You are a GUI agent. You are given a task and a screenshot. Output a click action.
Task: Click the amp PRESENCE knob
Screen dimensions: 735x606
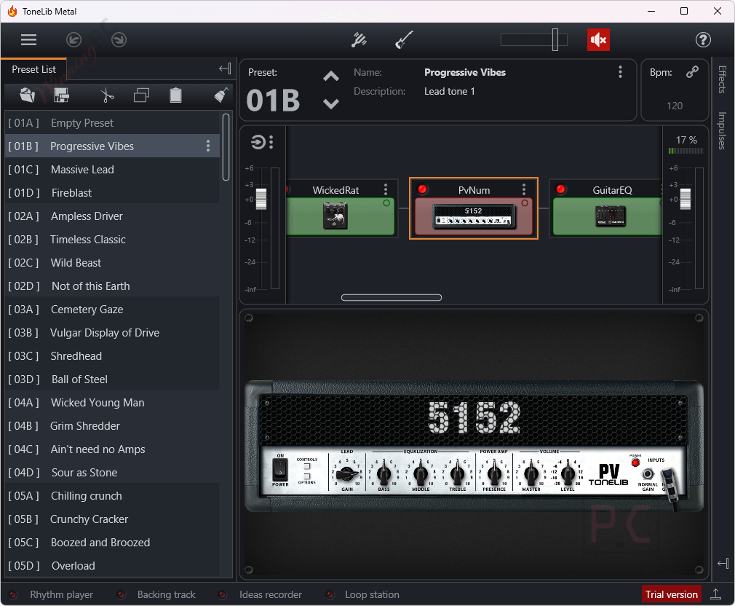(494, 473)
